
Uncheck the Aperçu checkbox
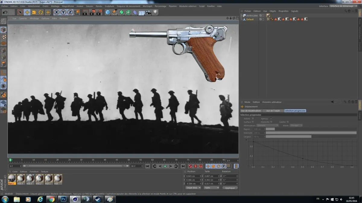[271, 118]
